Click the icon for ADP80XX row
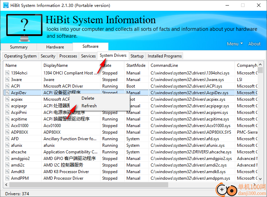This screenshot has height=197, width=267. click(x=7, y=132)
